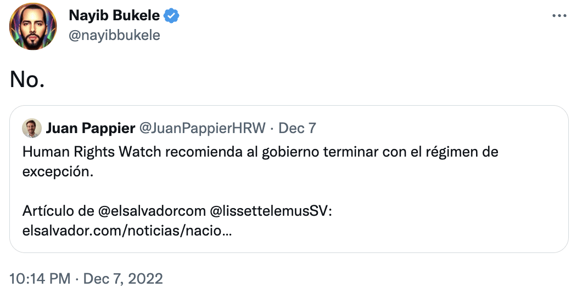The height and width of the screenshot is (299, 582).
Task: Open quoted tweet via "Human Rights Watch" text
Action: (x=92, y=152)
